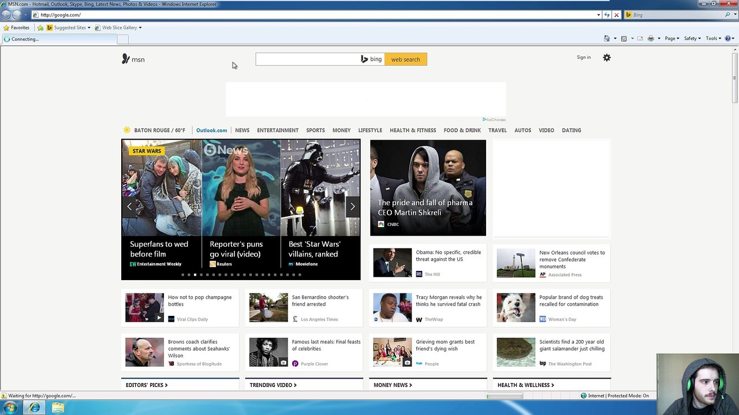Viewport: 739px width, 415px height.
Task: Click the printer icon in the toolbar
Action: (651, 39)
